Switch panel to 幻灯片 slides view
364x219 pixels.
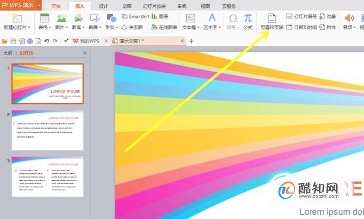click(x=26, y=53)
